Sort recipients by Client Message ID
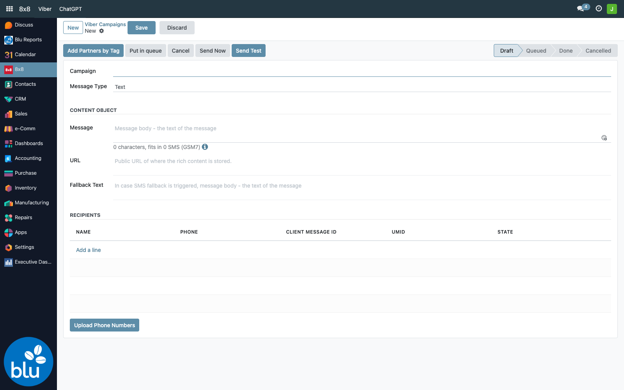Viewport: 624px width, 390px height. point(311,232)
